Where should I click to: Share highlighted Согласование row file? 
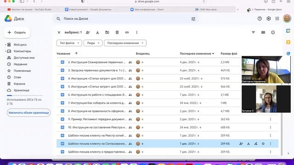click(241, 143)
